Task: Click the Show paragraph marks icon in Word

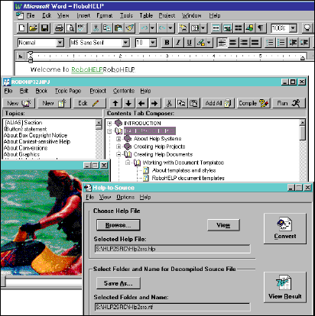Action: [261, 28]
